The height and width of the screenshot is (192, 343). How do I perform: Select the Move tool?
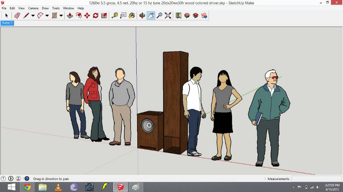pyautogui.click(x=87, y=15)
